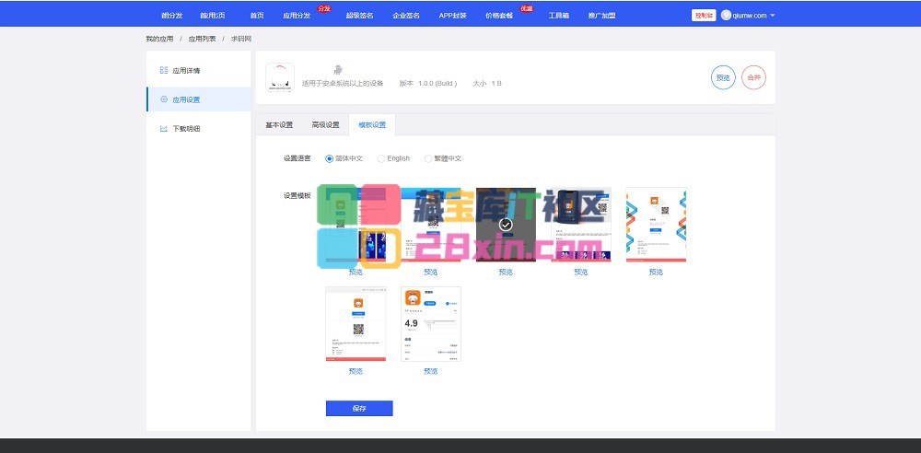
Task: Click the round 预览 button at top right
Action: (x=723, y=78)
